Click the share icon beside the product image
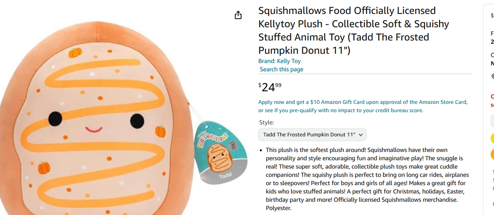Image resolution: width=494 pixels, height=215 pixels. pos(238,15)
